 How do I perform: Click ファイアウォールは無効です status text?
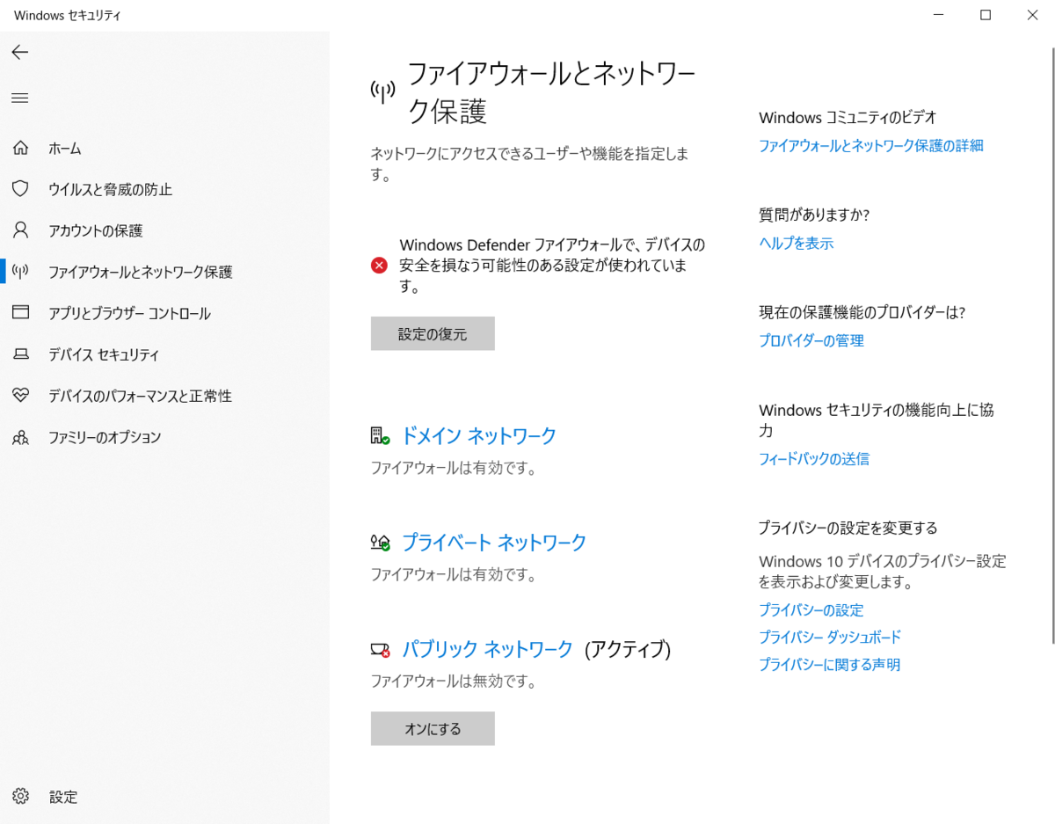click(454, 682)
